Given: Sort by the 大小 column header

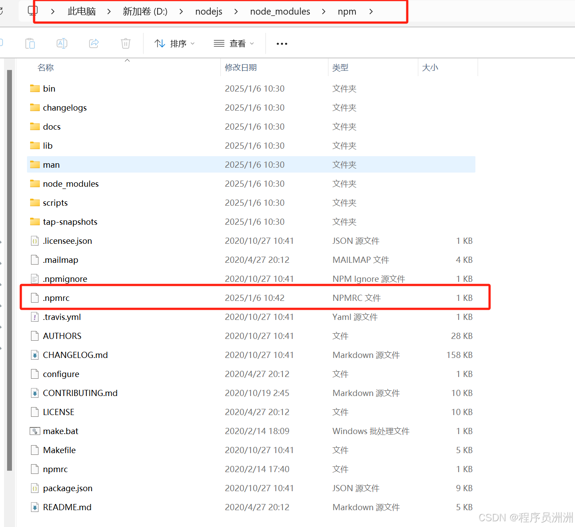Looking at the screenshot, I should 430,68.
